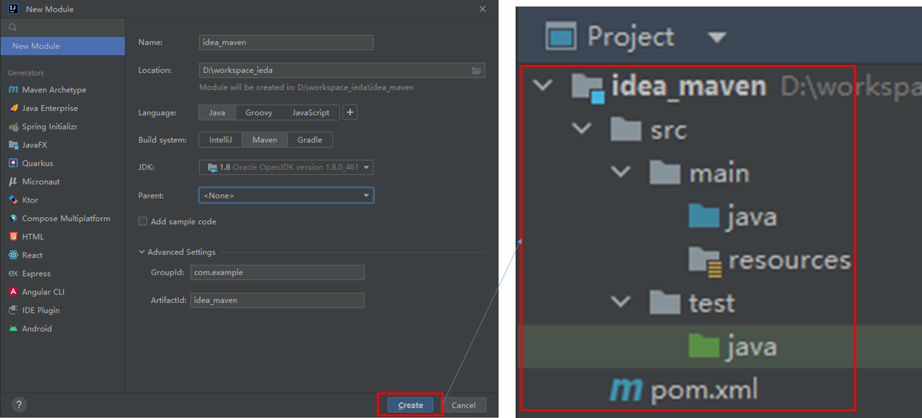Open the Project view dropdown arrow
Screen dimensions: 922x418
[x=717, y=37]
